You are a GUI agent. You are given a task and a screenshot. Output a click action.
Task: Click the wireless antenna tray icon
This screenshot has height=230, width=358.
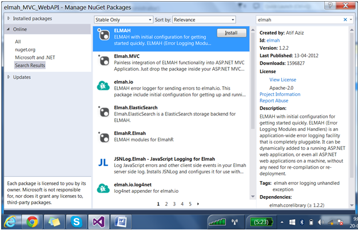[234, 222]
